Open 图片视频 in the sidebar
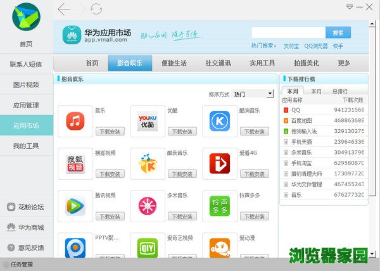Image resolution: width=380 pixels, height=271 pixels. point(26,85)
